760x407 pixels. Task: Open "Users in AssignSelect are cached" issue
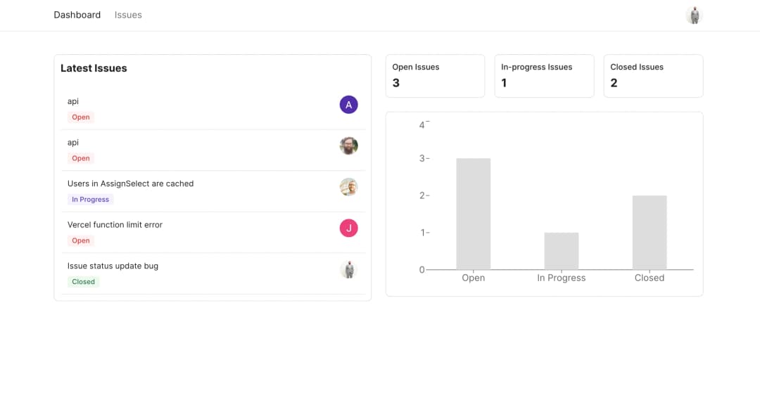point(130,183)
